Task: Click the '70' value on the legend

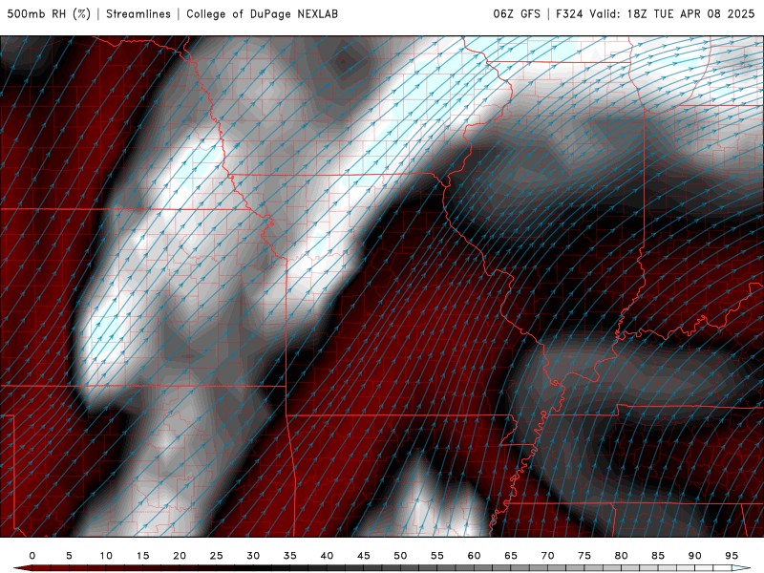Action: click(x=547, y=556)
